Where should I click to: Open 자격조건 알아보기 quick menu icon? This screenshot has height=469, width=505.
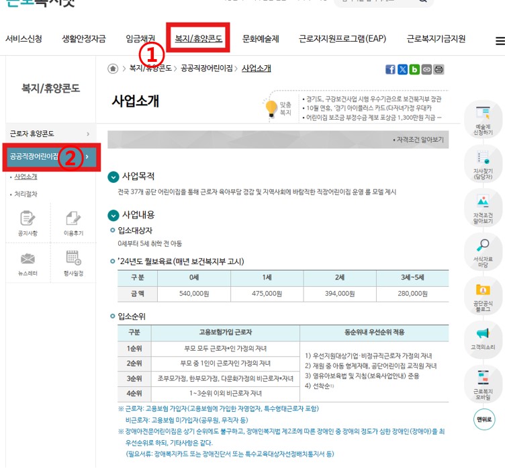(x=483, y=208)
